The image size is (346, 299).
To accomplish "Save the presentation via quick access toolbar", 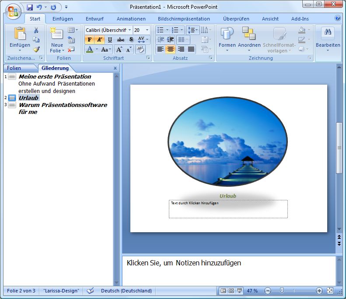I will tap(30, 7).
